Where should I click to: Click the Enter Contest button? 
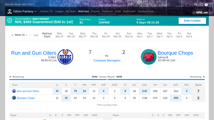click(192, 21)
